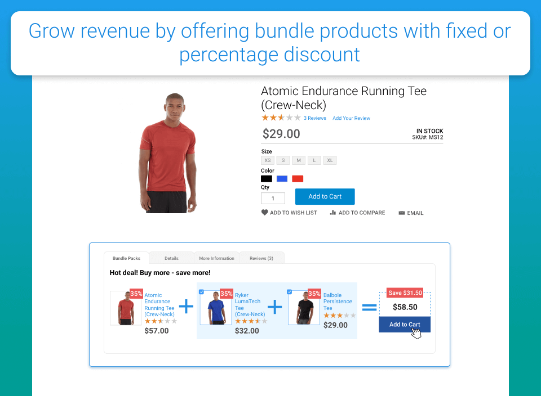Switch to the Details tab
The width and height of the screenshot is (541, 396).
[171, 258]
